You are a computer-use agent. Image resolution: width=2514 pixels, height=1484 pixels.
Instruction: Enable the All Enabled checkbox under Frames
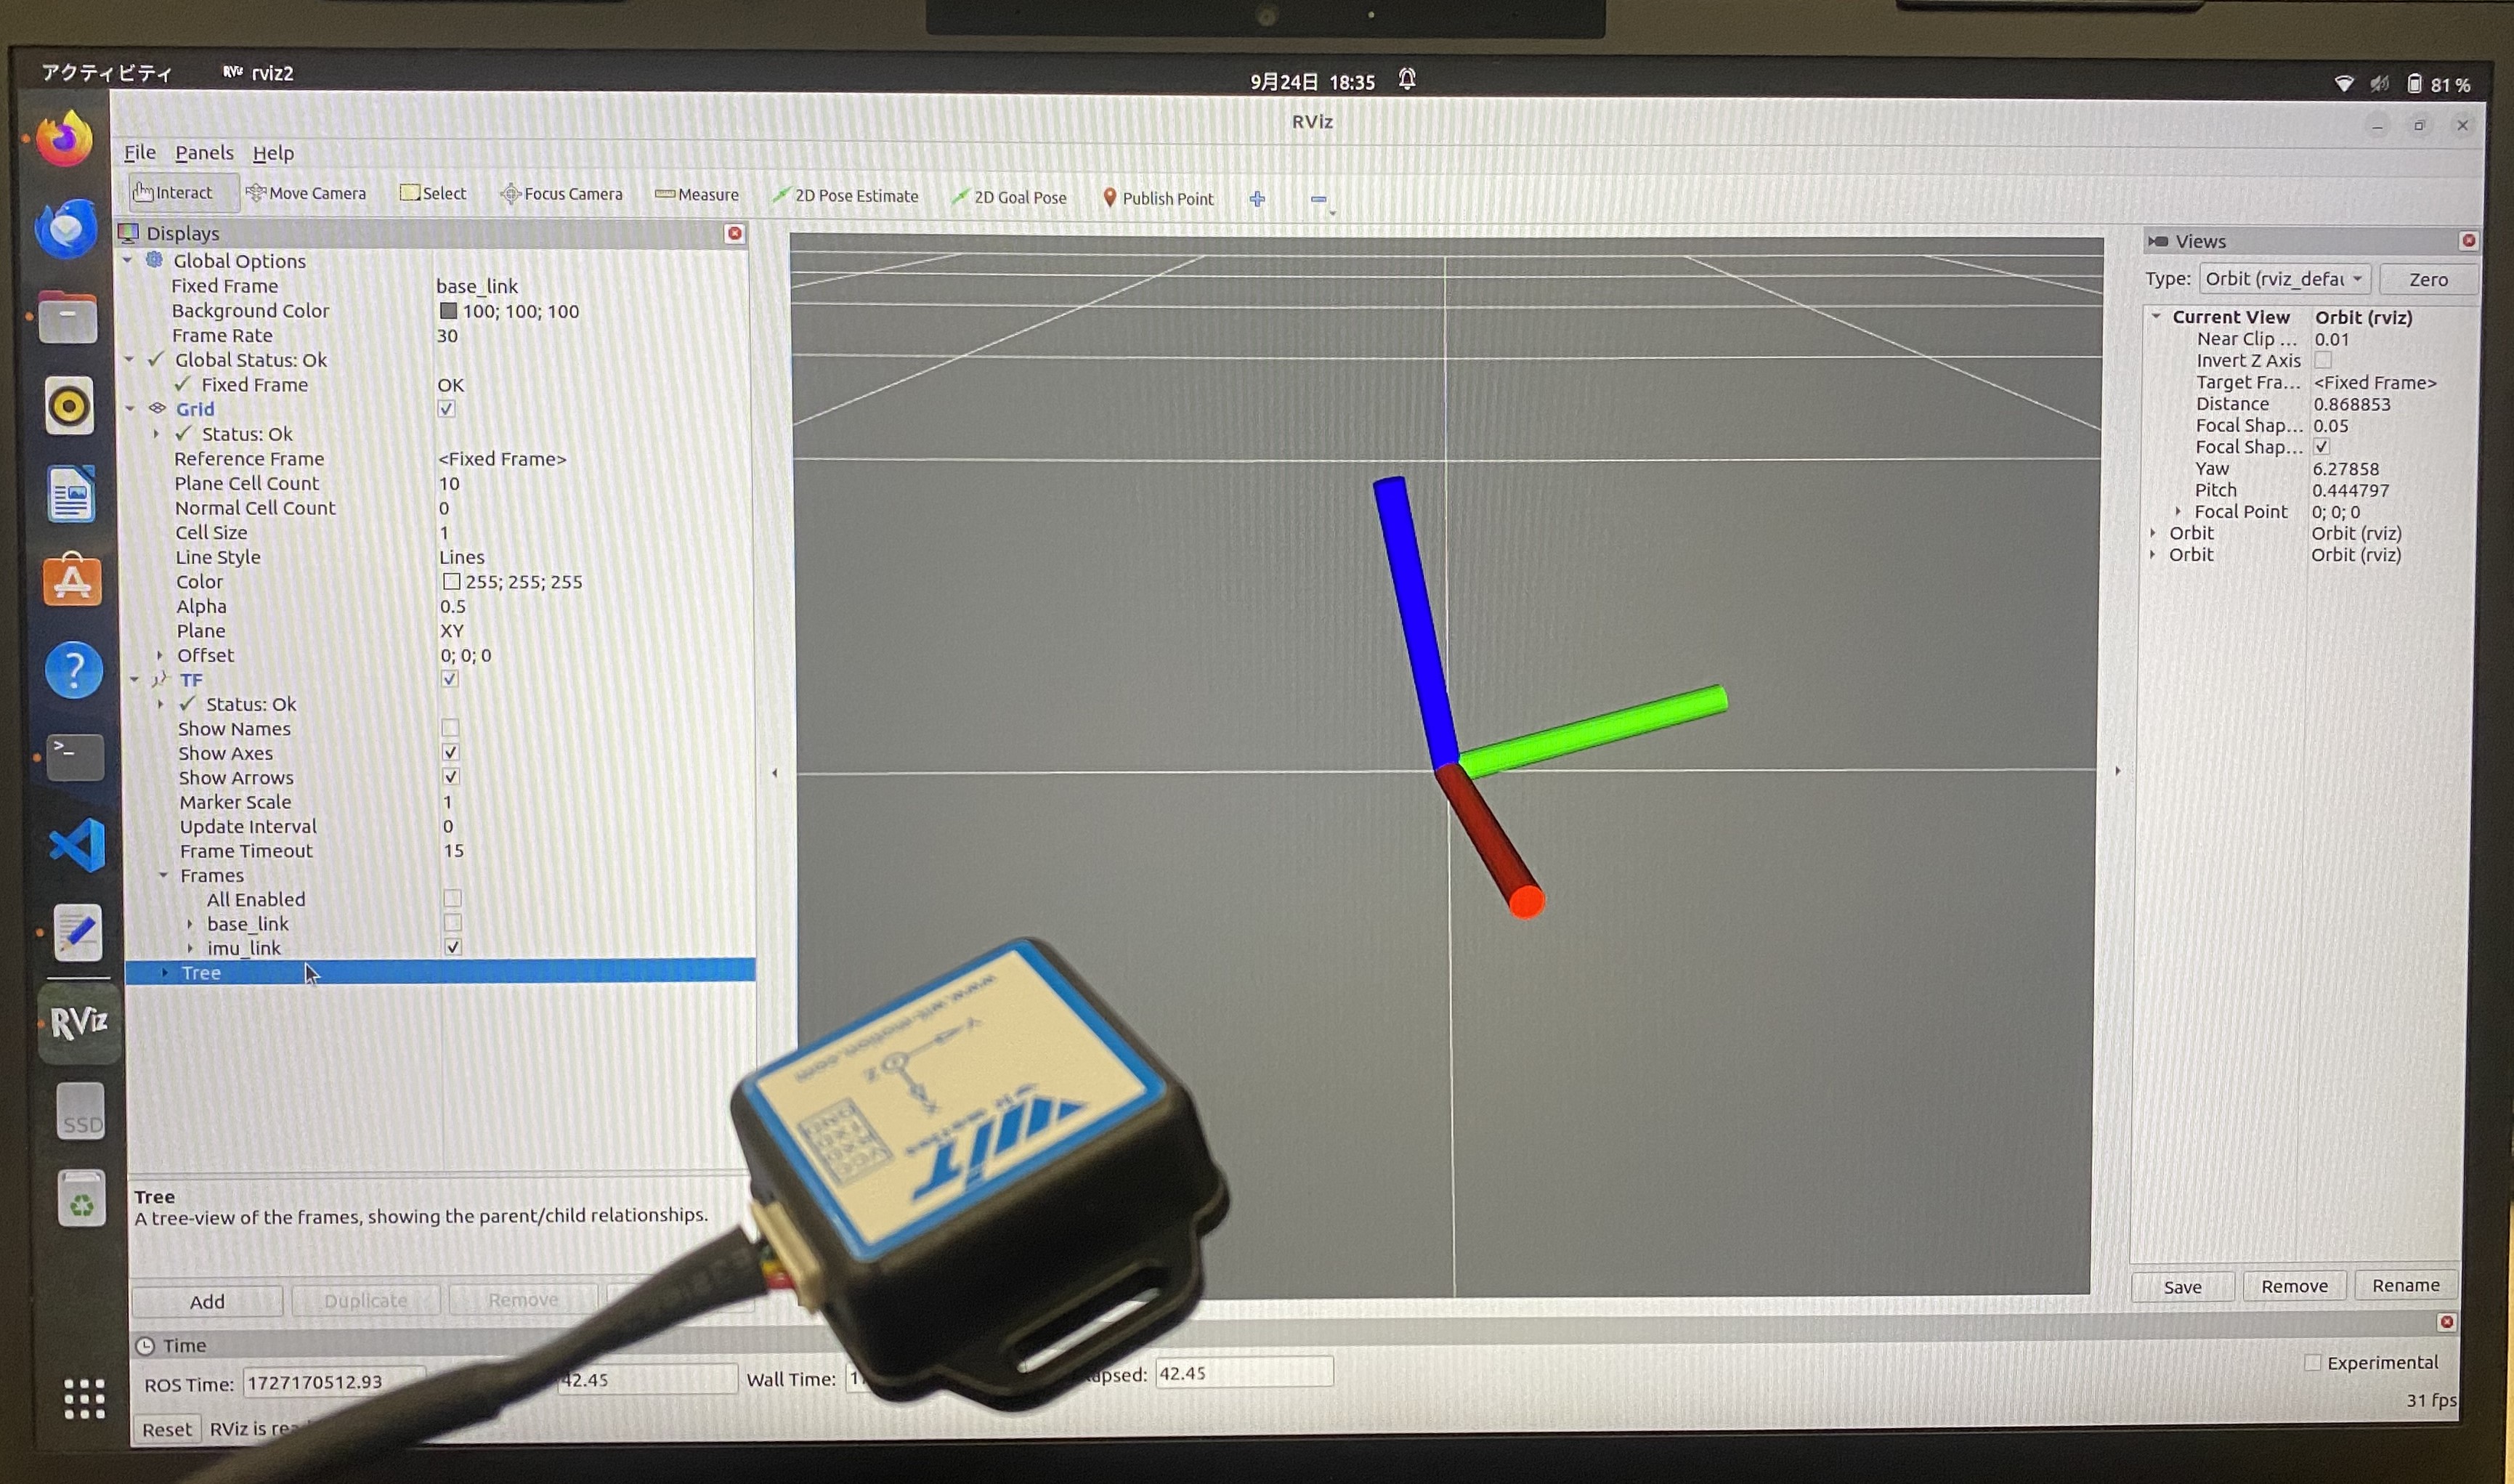point(452,899)
